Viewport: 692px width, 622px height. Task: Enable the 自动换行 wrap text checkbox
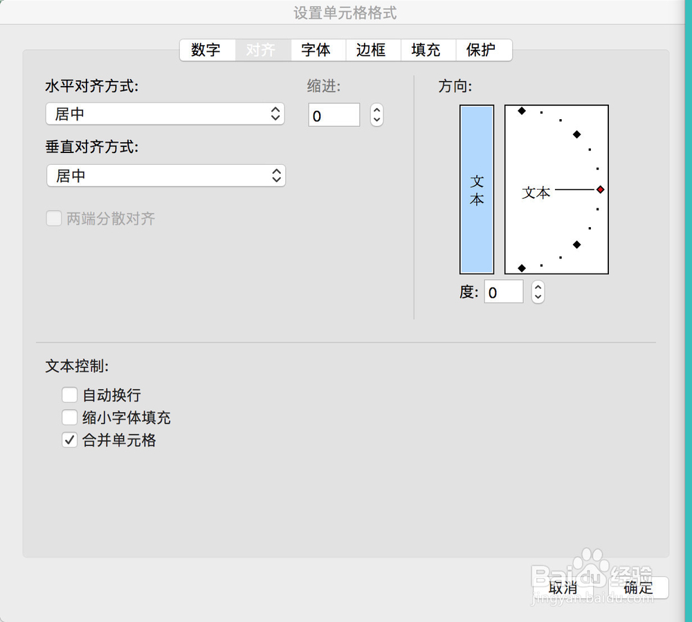click(69, 395)
